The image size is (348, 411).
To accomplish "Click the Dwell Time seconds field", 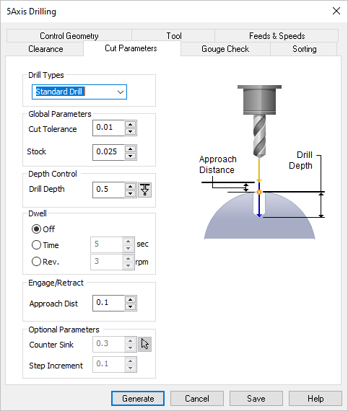I will 107,244.
